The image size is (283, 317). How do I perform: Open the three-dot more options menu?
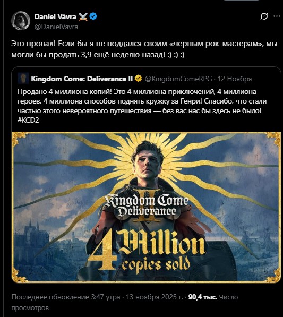277,16
